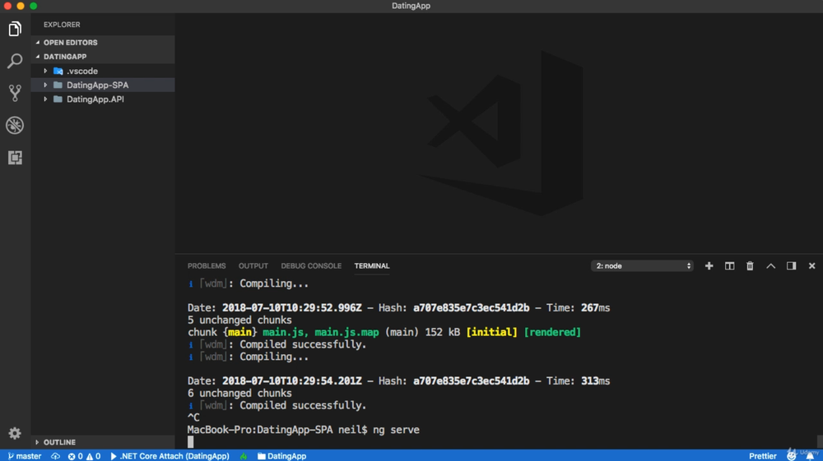823x461 pixels.
Task: Open the Extensions view in activity bar
Action: pyautogui.click(x=15, y=158)
